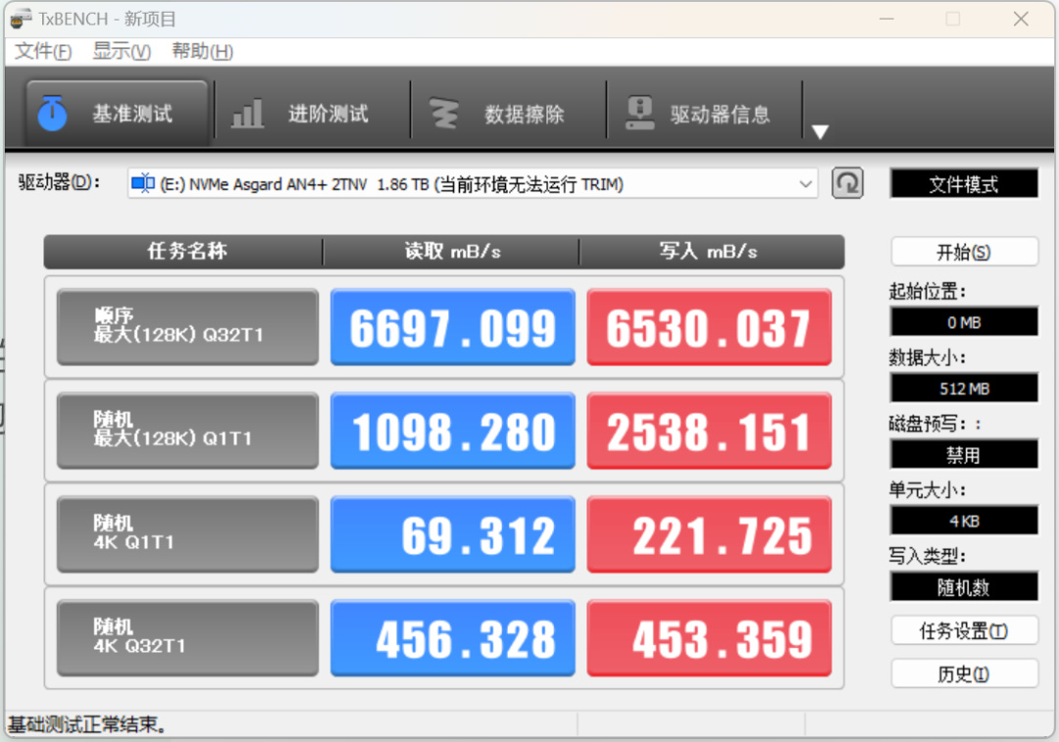Click the 任务设置(T) button
The image size is (1059, 742).
(x=965, y=631)
